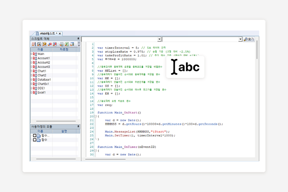The width and height of the screenshot is (288, 192).
Task: Click the Excel1 object icon
Action: coord(35,92)
